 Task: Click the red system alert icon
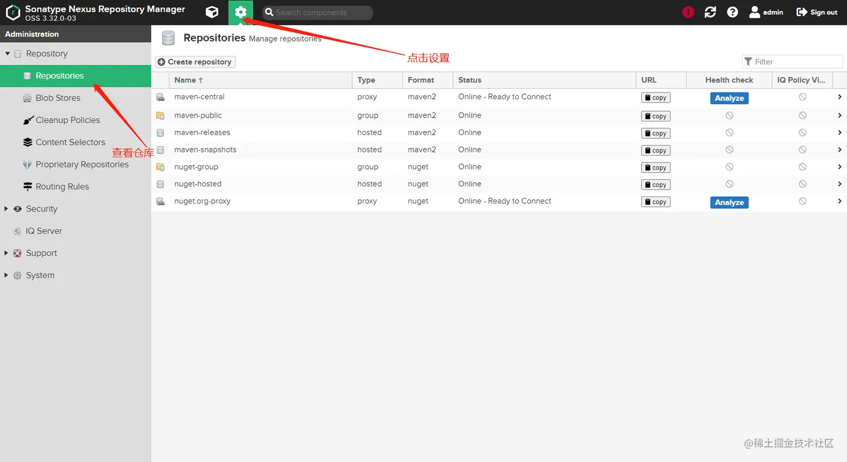(688, 12)
